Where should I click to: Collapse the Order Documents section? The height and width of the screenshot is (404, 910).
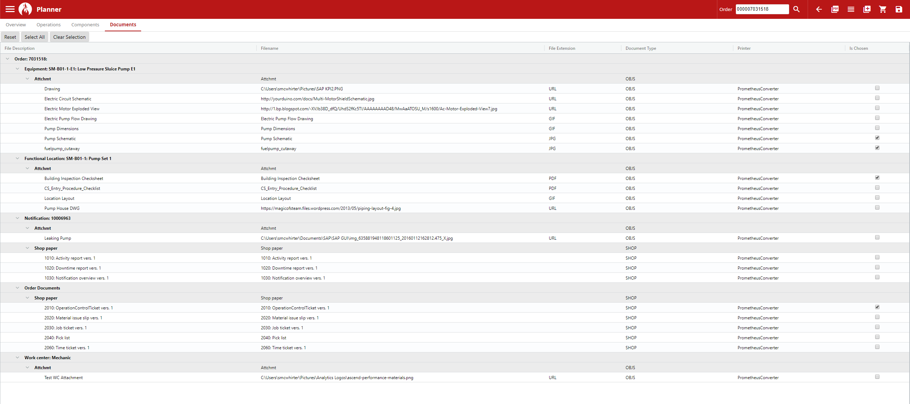tap(17, 287)
